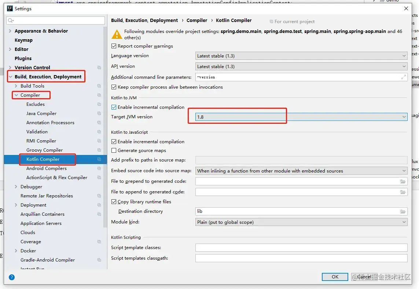Click the project-level icon beside Android Compilers

click(x=99, y=168)
